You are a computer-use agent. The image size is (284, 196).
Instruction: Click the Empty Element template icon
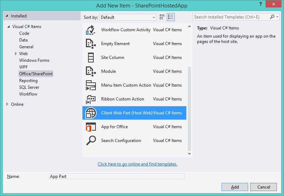(91, 44)
